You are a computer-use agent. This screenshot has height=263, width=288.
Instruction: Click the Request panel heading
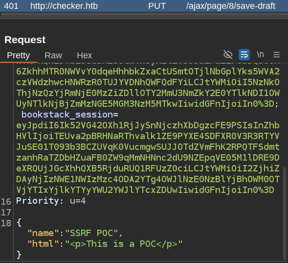tap(25, 40)
